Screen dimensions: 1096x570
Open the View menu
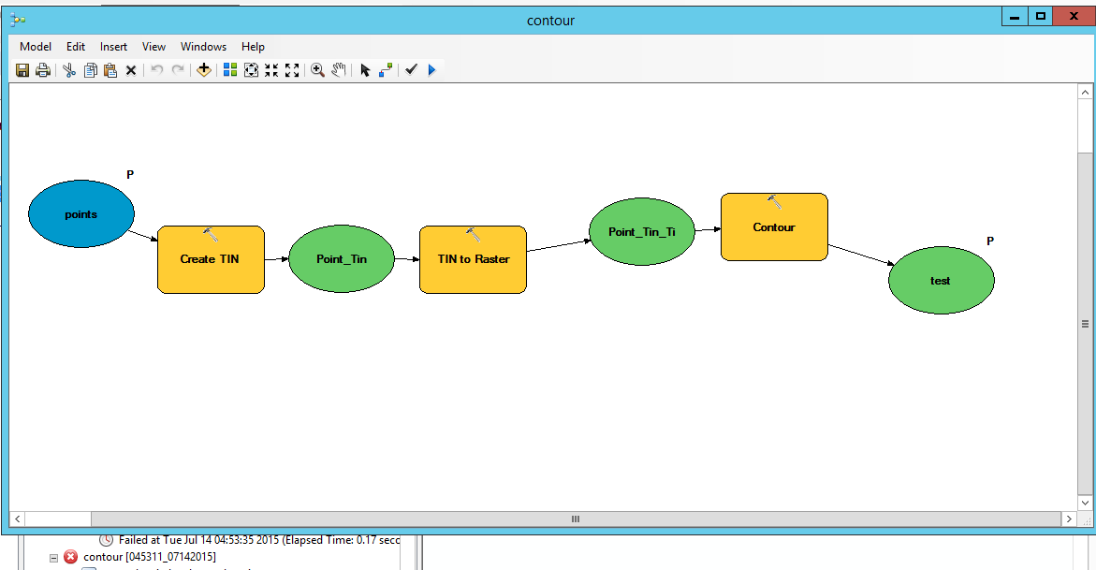tap(153, 47)
